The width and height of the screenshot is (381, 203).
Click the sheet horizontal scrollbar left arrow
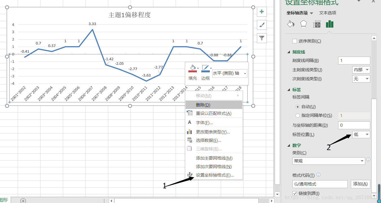pyautogui.click(x=111, y=201)
